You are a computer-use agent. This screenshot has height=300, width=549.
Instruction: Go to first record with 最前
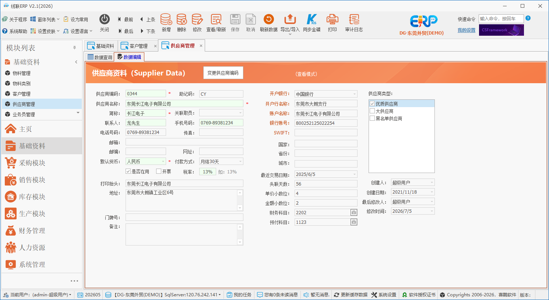coord(125,20)
